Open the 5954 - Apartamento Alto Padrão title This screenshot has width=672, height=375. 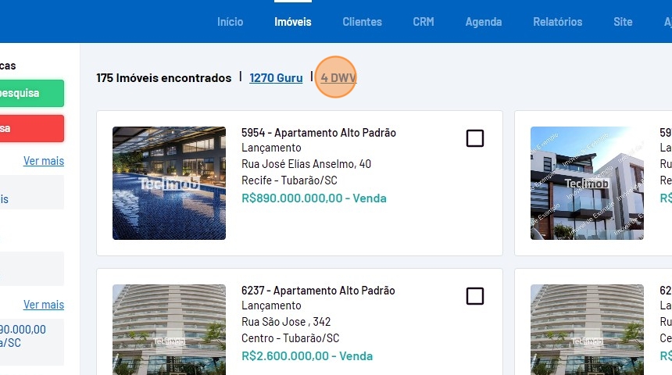tap(318, 133)
